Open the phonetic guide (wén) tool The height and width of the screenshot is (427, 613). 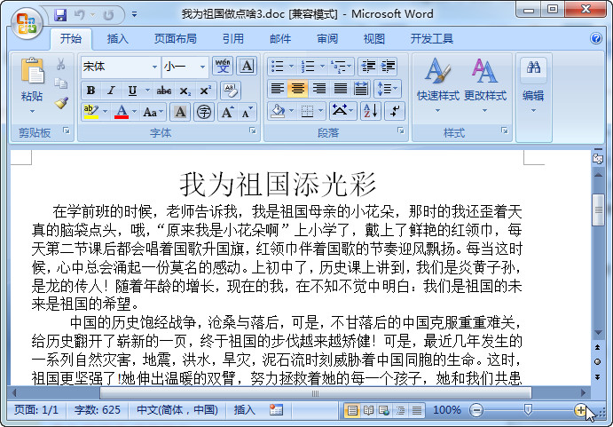pos(223,66)
